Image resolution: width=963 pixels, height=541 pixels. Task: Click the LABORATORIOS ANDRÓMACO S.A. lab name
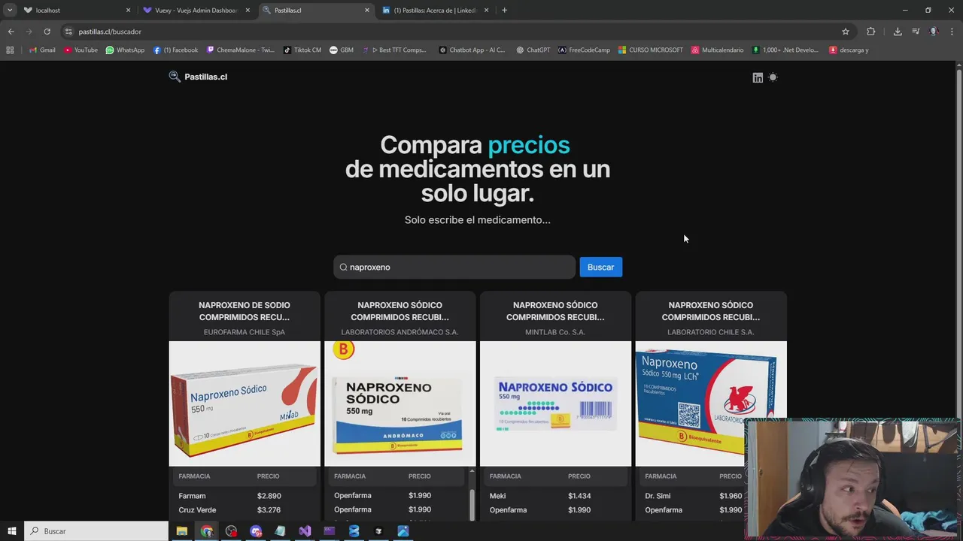tap(400, 332)
